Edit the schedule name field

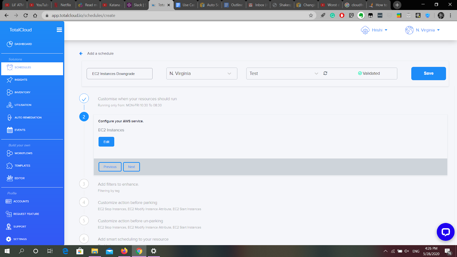[x=119, y=73]
